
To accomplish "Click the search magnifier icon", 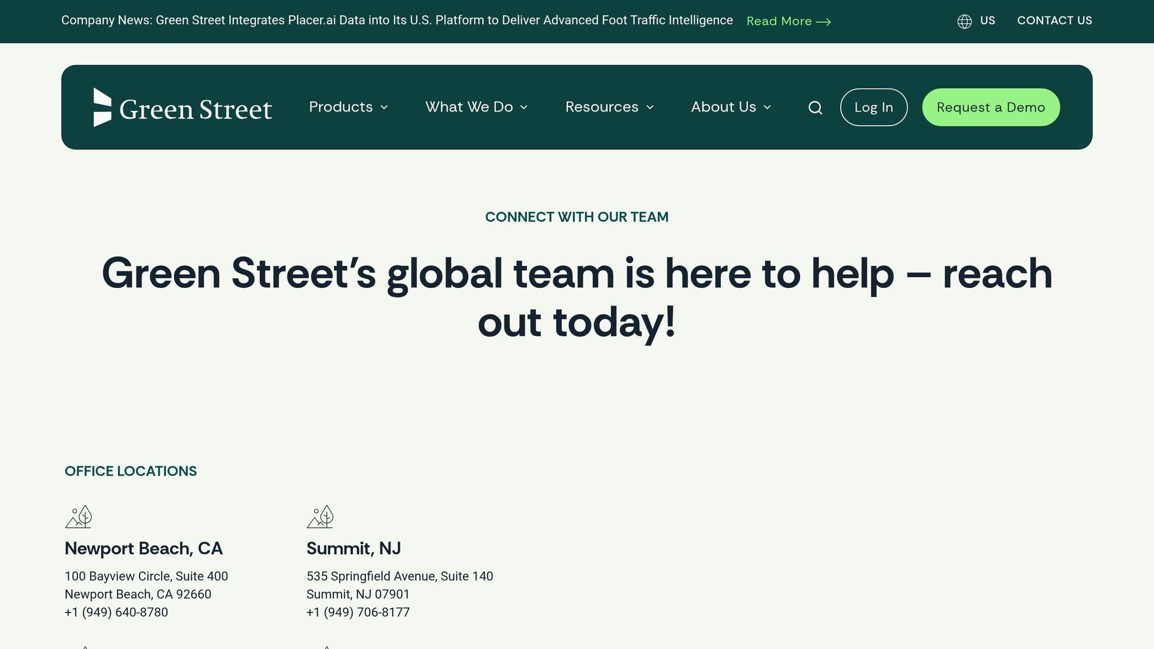I will [815, 108].
